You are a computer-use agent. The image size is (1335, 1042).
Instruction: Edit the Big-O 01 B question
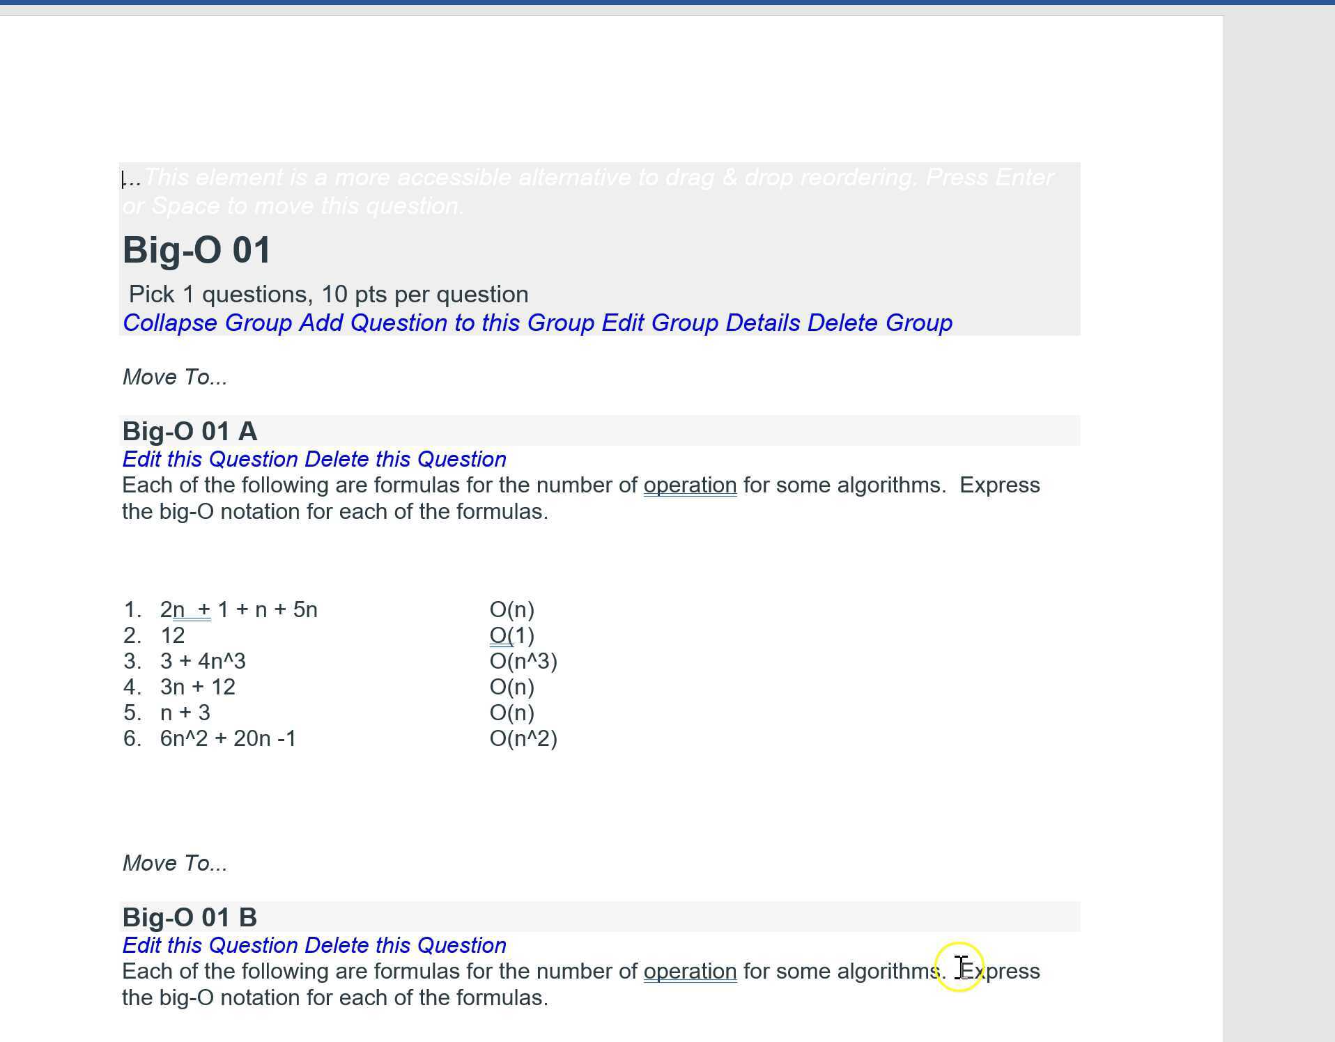pos(207,945)
